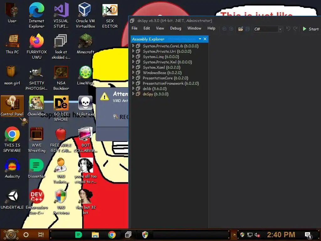Launch the FURRYFOX UWU Firefox icon

click(x=36, y=46)
